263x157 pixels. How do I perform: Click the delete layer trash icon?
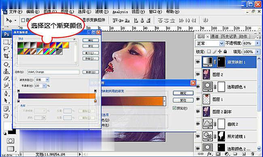(x=252, y=154)
